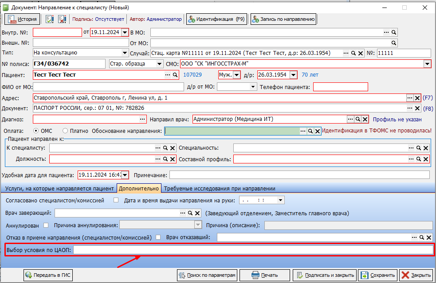The width and height of the screenshot is (436, 283).
Task: Check the Согласовано специалистом/комиссией checkbox
Action: coord(116,200)
